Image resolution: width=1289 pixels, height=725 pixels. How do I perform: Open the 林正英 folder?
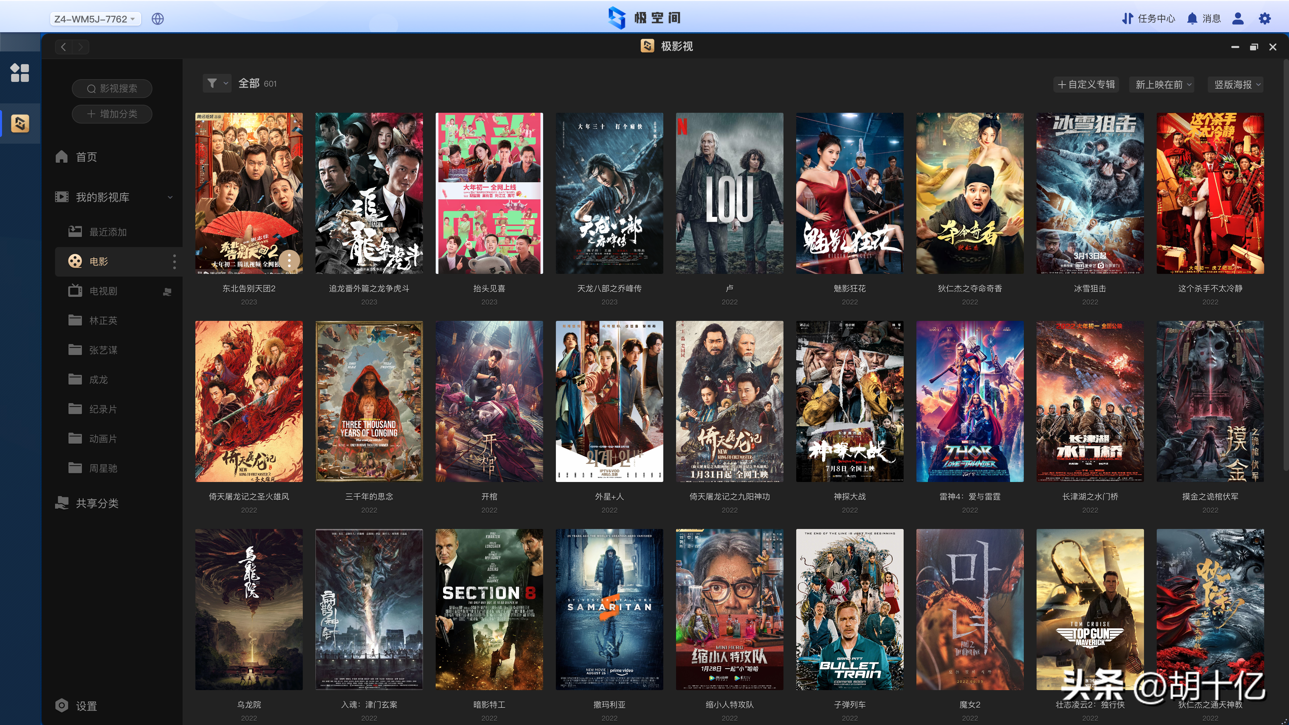(93, 321)
